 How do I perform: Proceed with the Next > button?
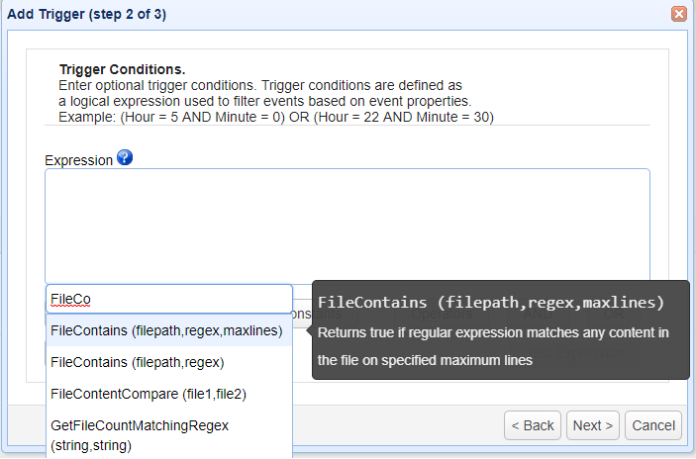pyautogui.click(x=593, y=425)
